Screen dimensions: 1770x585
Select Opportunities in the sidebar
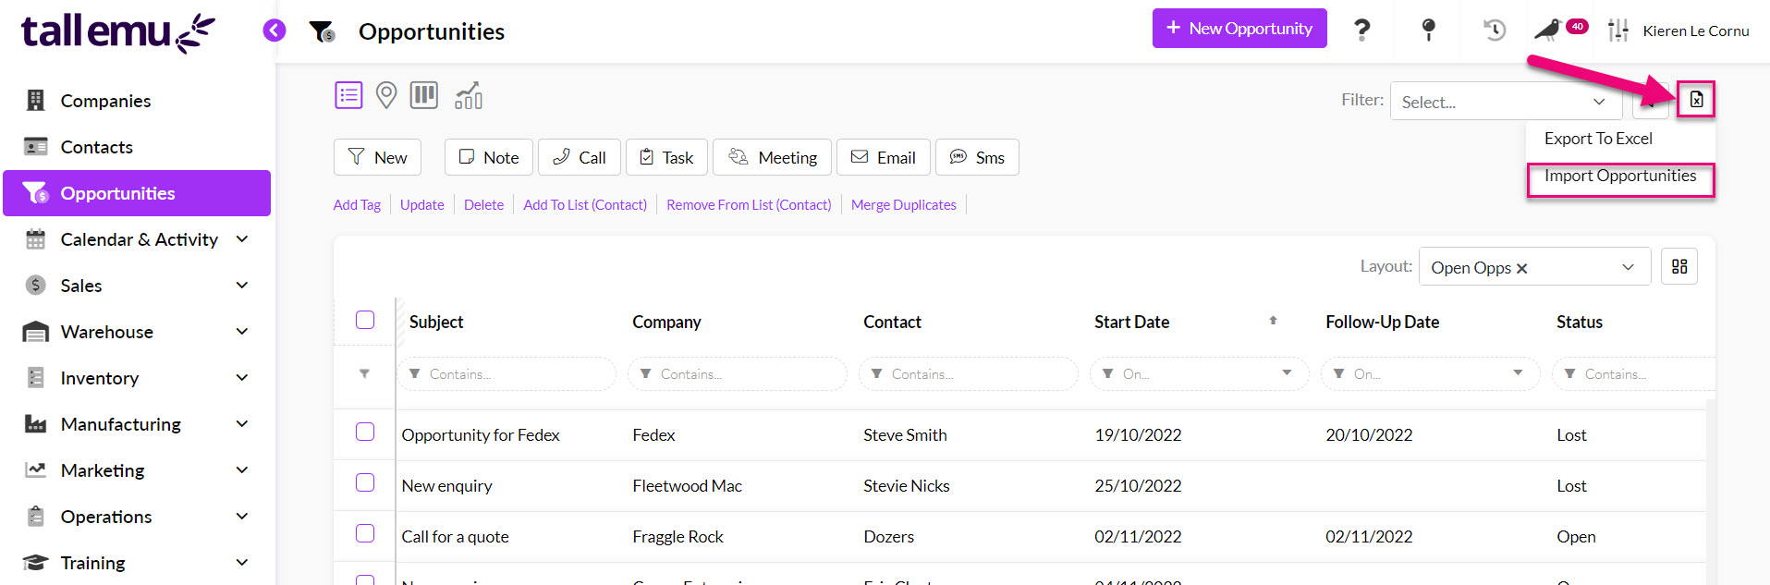(137, 193)
